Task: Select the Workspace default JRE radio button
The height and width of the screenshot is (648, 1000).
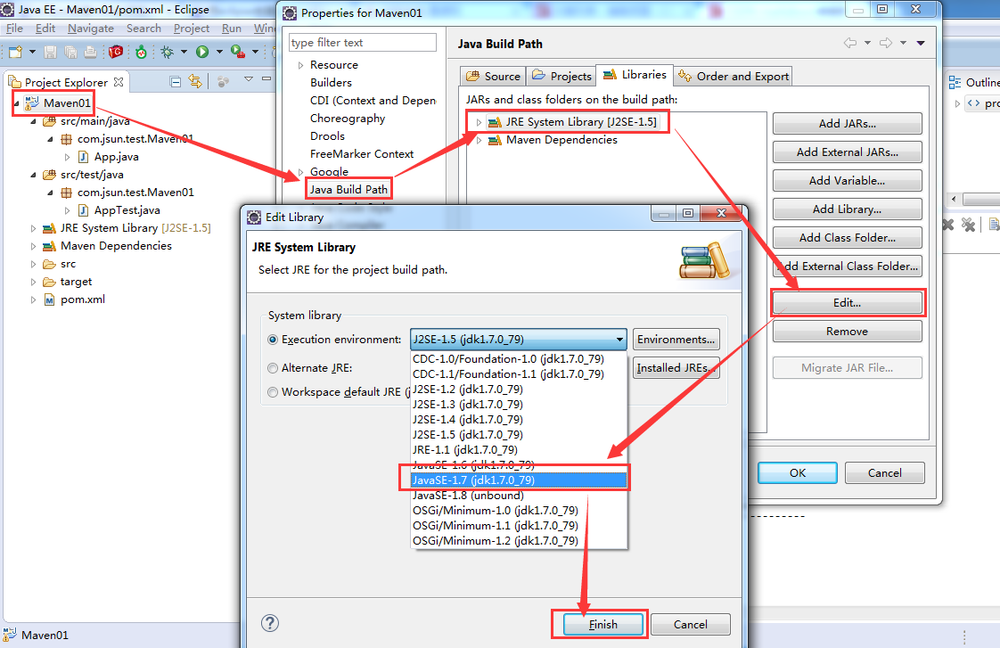Action: (273, 392)
